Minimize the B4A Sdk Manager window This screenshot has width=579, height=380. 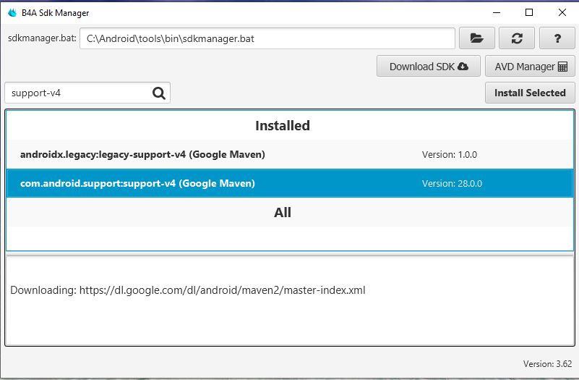pyautogui.click(x=495, y=12)
